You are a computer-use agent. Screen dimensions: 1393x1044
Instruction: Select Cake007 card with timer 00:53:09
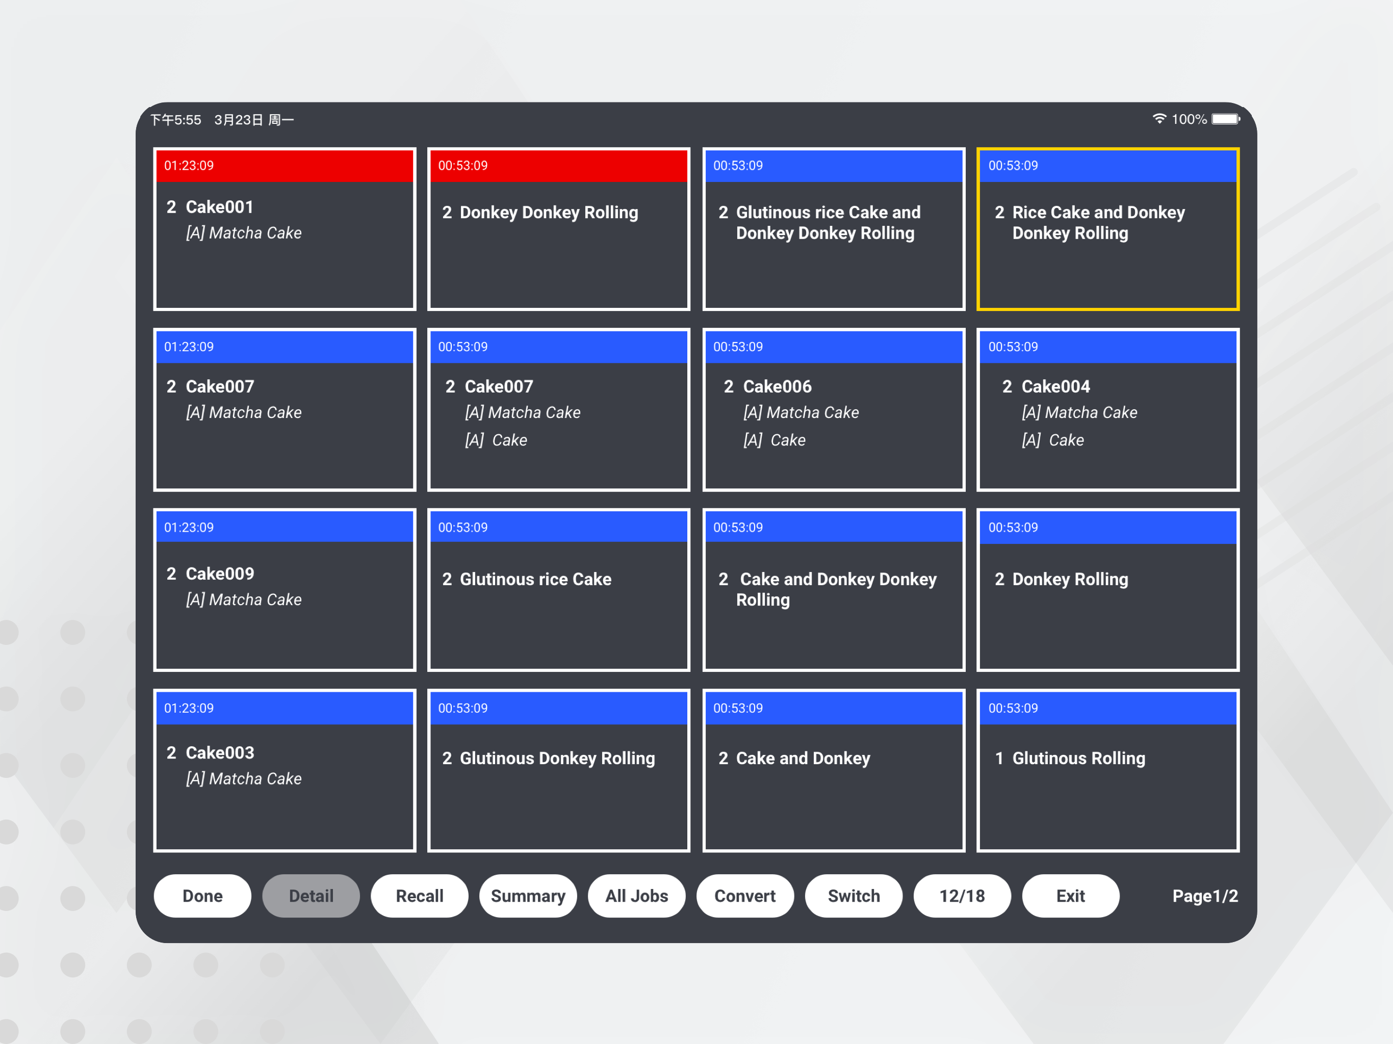[559, 409]
